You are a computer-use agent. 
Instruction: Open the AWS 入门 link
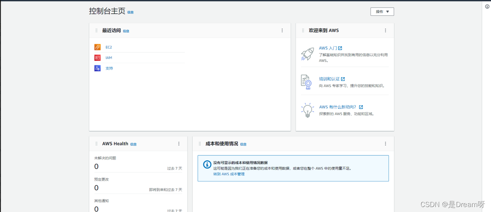click(x=330, y=48)
